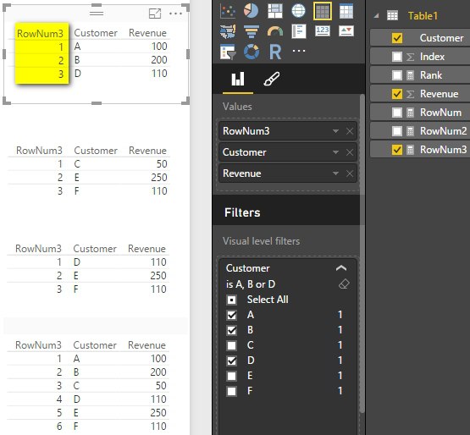Screen dimensions: 470x435
Task: Uncheck the Revenue field checkbox
Action: [397, 94]
